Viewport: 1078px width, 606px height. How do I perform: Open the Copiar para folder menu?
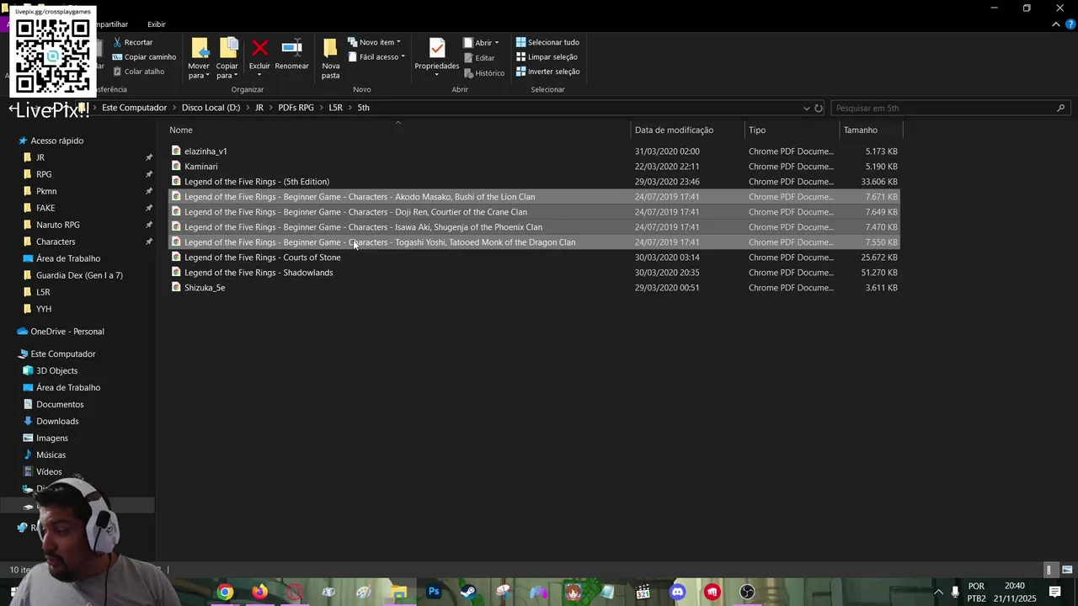coord(227,58)
